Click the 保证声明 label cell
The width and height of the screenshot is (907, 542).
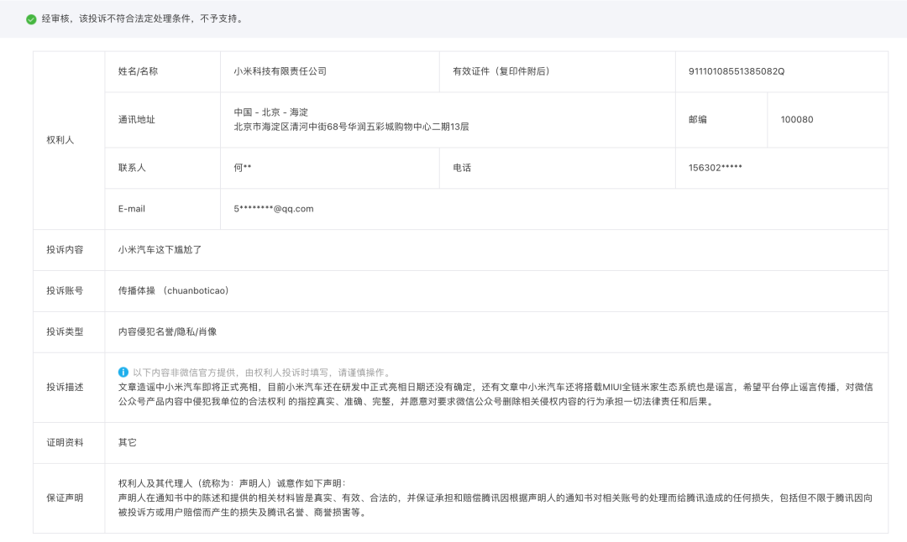click(69, 498)
